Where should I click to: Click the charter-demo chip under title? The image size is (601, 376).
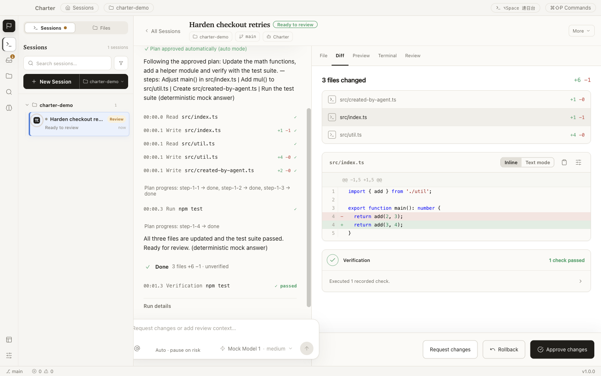point(211,37)
